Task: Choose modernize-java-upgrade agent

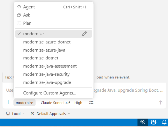Action: [53, 82]
